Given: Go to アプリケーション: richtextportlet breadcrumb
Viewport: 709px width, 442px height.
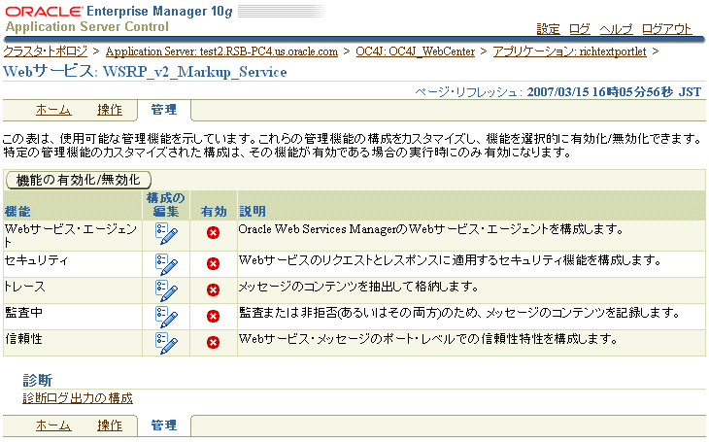Looking at the screenshot, I should (569, 51).
